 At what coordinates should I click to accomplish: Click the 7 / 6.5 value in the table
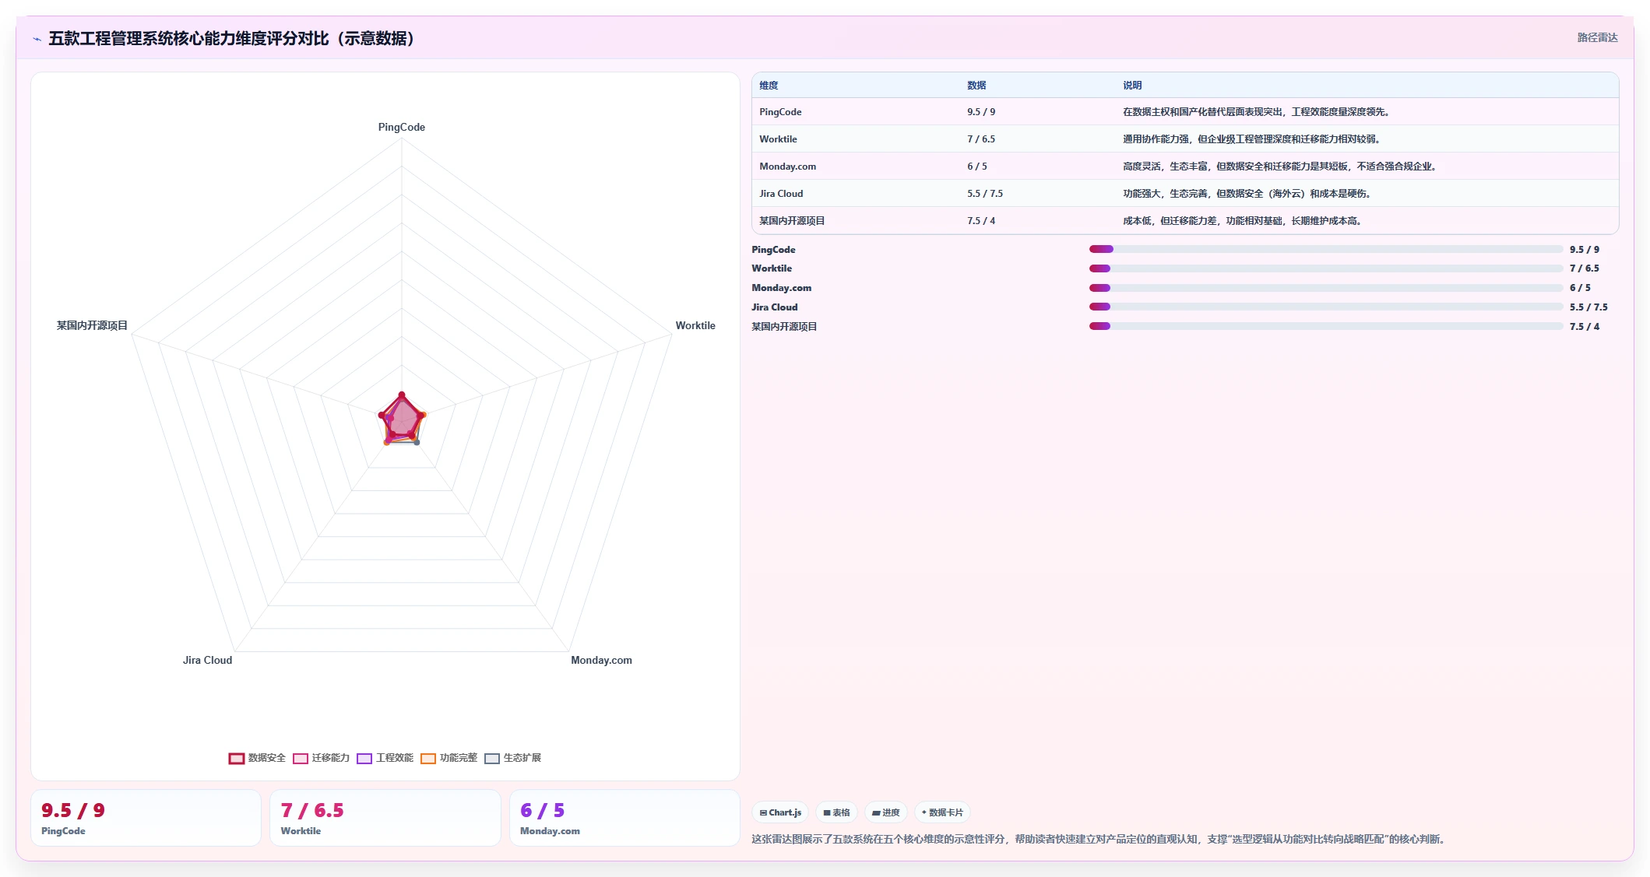[981, 139]
